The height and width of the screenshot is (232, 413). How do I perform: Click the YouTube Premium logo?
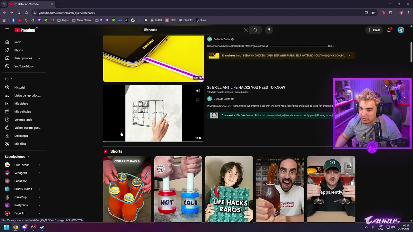coord(25,30)
